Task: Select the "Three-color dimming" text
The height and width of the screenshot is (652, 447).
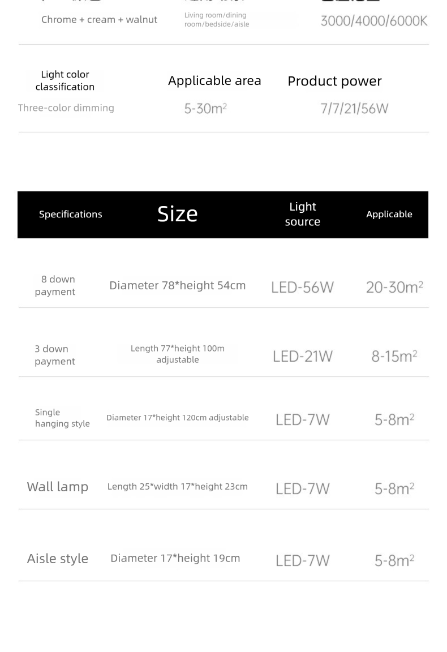Action: click(x=66, y=108)
